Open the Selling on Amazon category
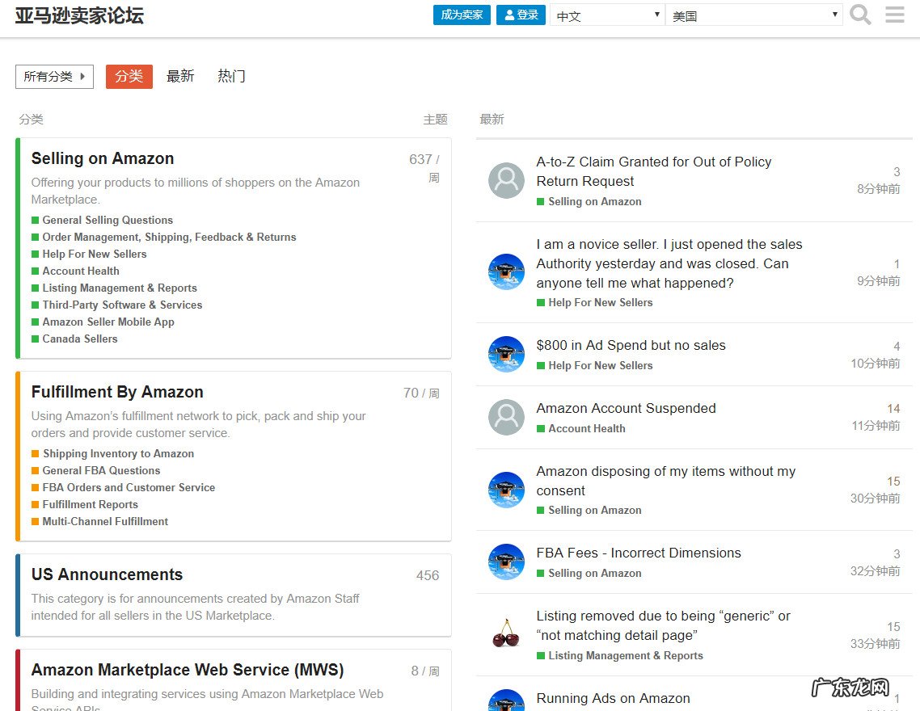 (103, 159)
